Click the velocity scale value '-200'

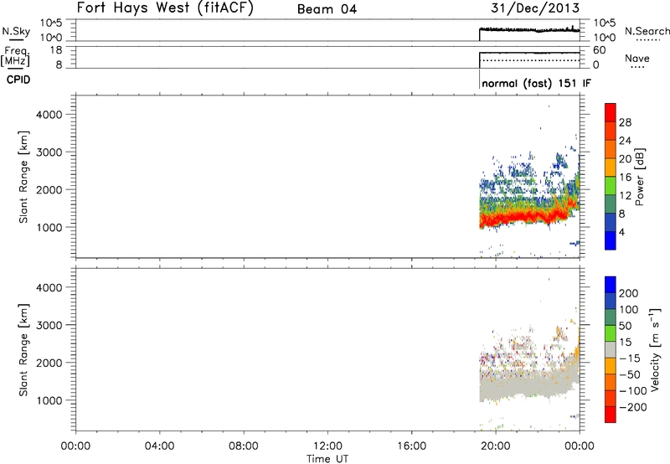633,407
